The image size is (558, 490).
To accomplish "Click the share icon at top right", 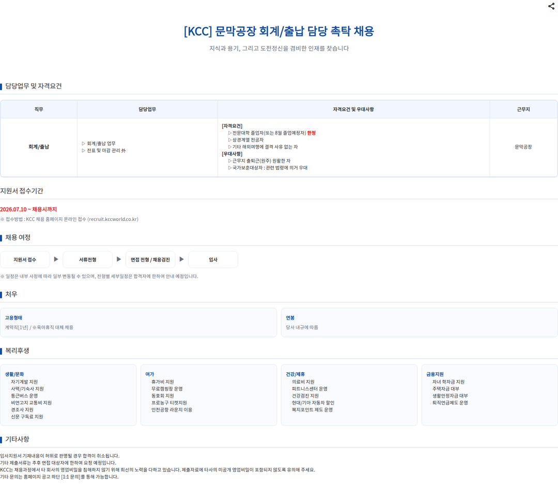I will click(x=551, y=6).
